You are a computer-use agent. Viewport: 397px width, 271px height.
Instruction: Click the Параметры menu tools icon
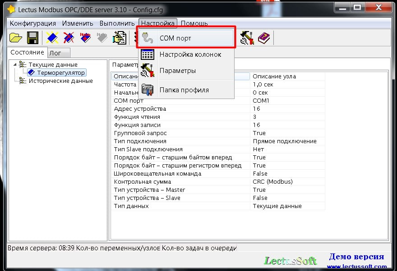coord(148,71)
